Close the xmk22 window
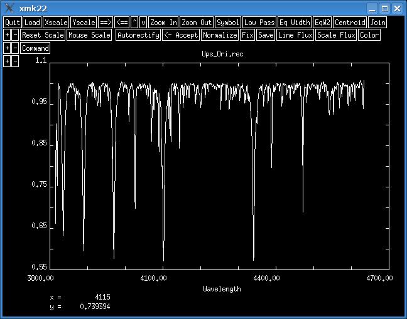 pyautogui.click(x=397, y=9)
